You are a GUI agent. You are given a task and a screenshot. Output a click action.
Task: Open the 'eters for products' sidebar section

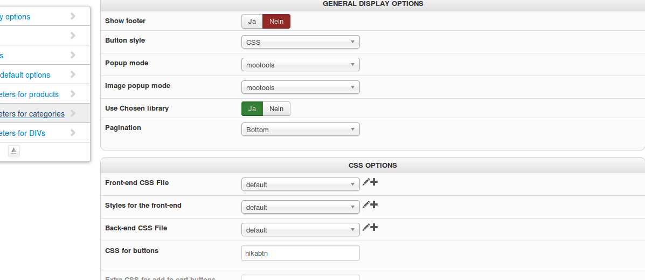point(29,94)
